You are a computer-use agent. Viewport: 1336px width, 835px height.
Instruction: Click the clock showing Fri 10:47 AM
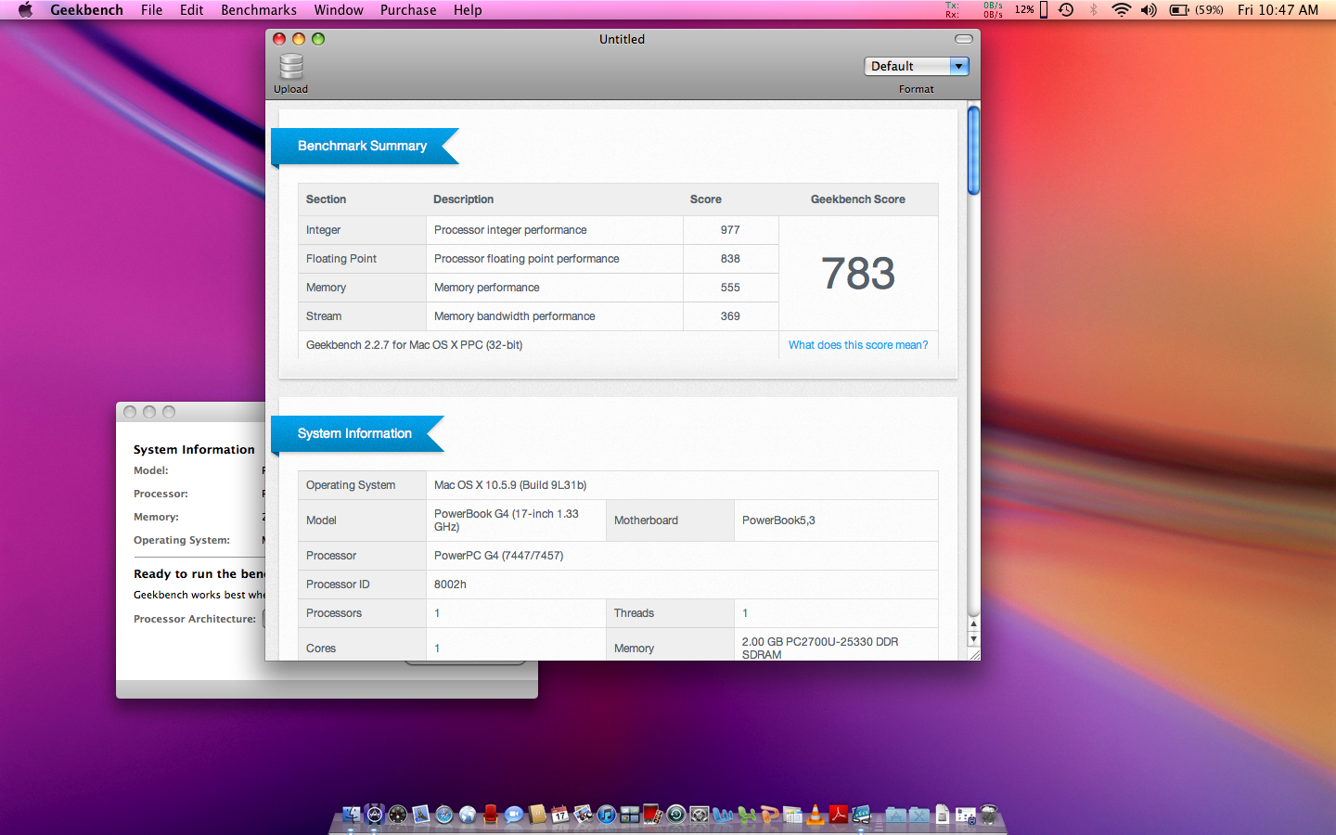point(1278,10)
